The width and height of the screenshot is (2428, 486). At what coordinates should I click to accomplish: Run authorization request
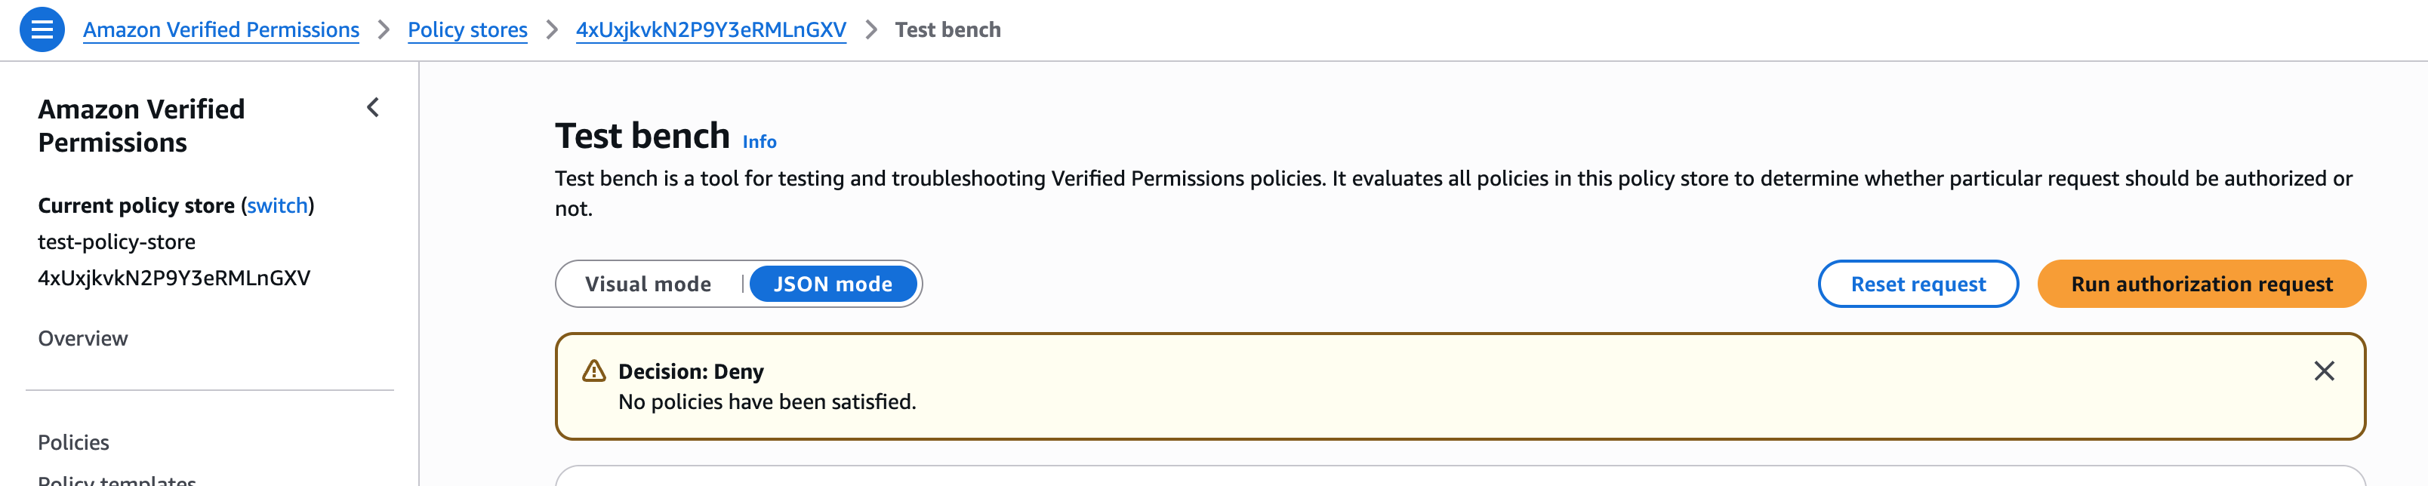pyautogui.click(x=2201, y=285)
